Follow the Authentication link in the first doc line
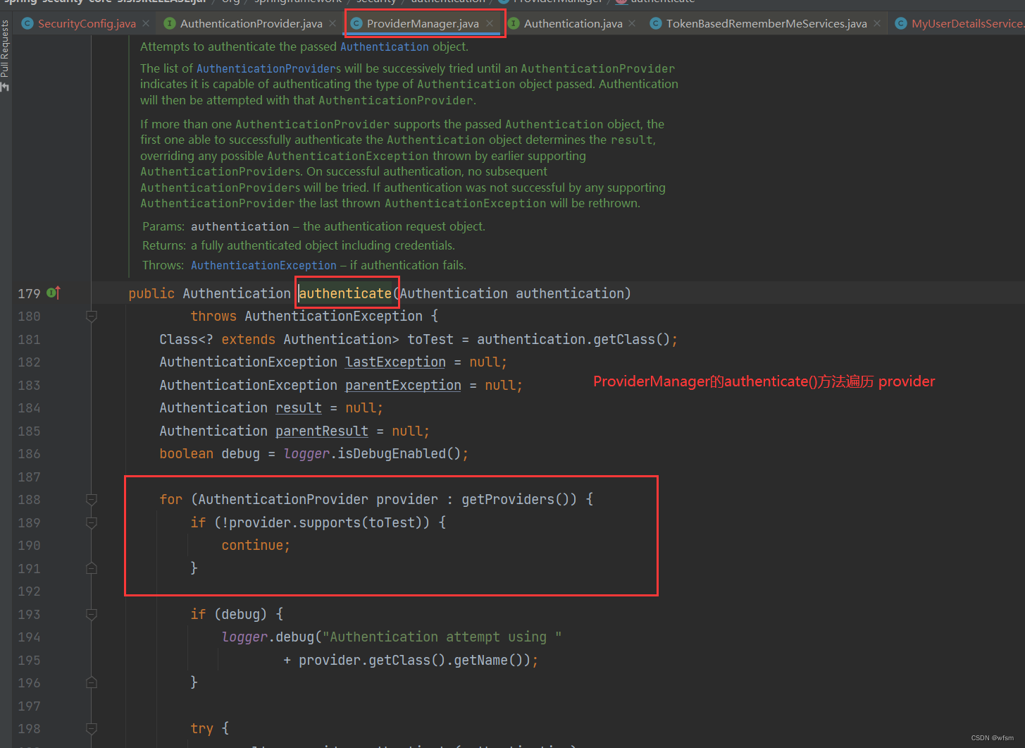1025x748 pixels. pyautogui.click(x=384, y=47)
